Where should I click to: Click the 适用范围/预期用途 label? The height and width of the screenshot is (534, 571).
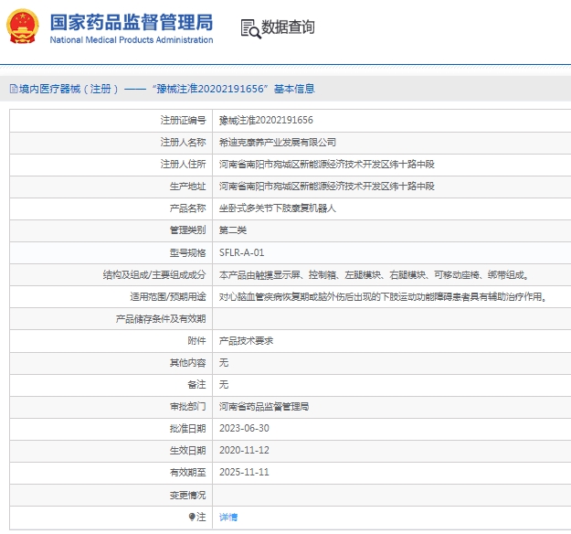[168, 296]
